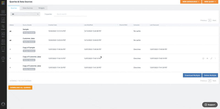Open Queries from the left sidebar
The height and width of the screenshot is (109, 220).
(x=3, y=27)
